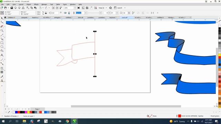Image resolution: width=221 pixels, height=124 pixels.
Task: Select the Ellipse tool
Action: click(2, 46)
